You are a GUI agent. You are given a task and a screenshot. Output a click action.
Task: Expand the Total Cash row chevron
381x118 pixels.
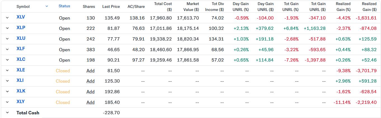7,113
